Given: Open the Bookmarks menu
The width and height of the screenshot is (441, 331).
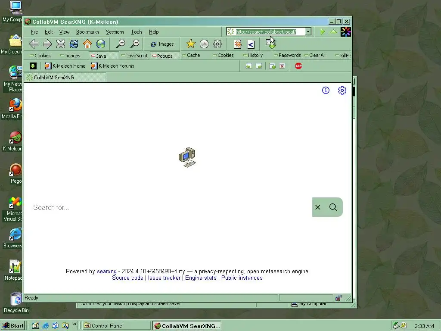Looking at the screenshot, I should coord(88,32).
